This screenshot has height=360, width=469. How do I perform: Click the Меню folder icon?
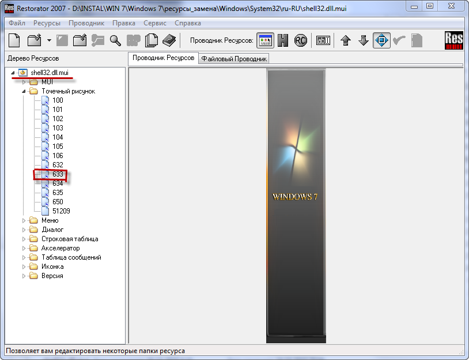tap(34, 220)
